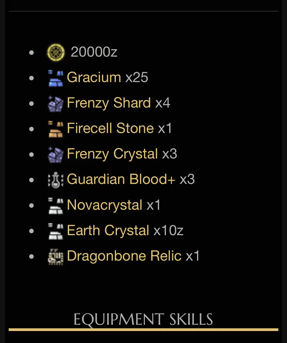Click the orange ore icon beside Firecell Stone
This screenshot has width=287, height=343.
[x=56, y=129]
